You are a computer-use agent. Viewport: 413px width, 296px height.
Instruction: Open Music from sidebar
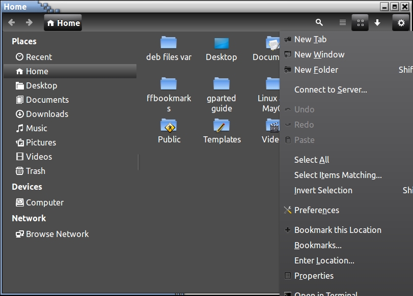pyautogui.click(x=36, y=128)
